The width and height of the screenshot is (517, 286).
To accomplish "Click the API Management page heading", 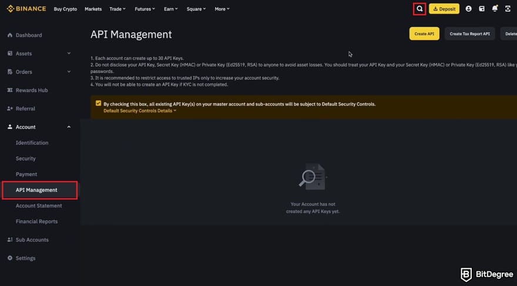I will (131, 34).
